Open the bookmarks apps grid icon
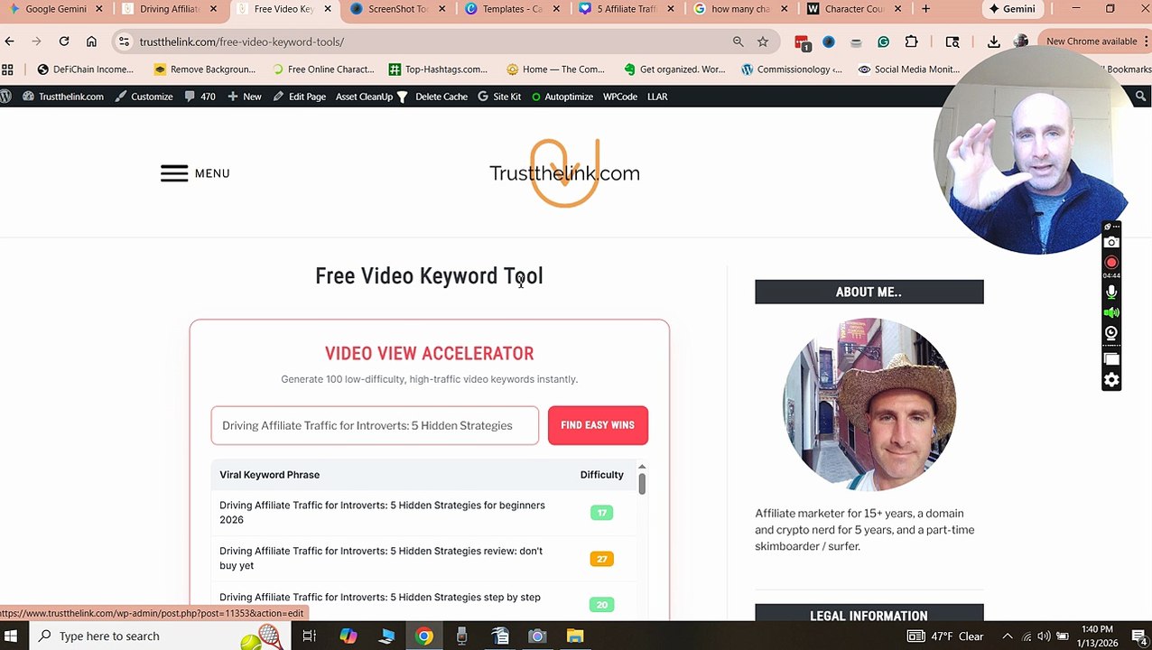Viewport: 1152px width, 650px height. tap(8, 70)
